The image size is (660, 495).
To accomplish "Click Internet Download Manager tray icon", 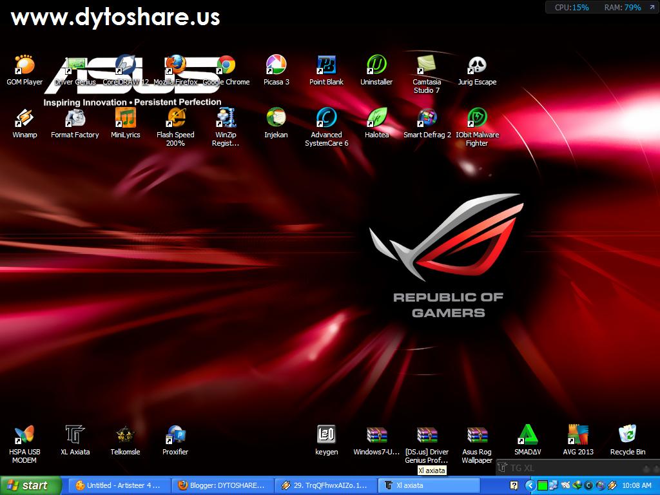I will (577, 486).
